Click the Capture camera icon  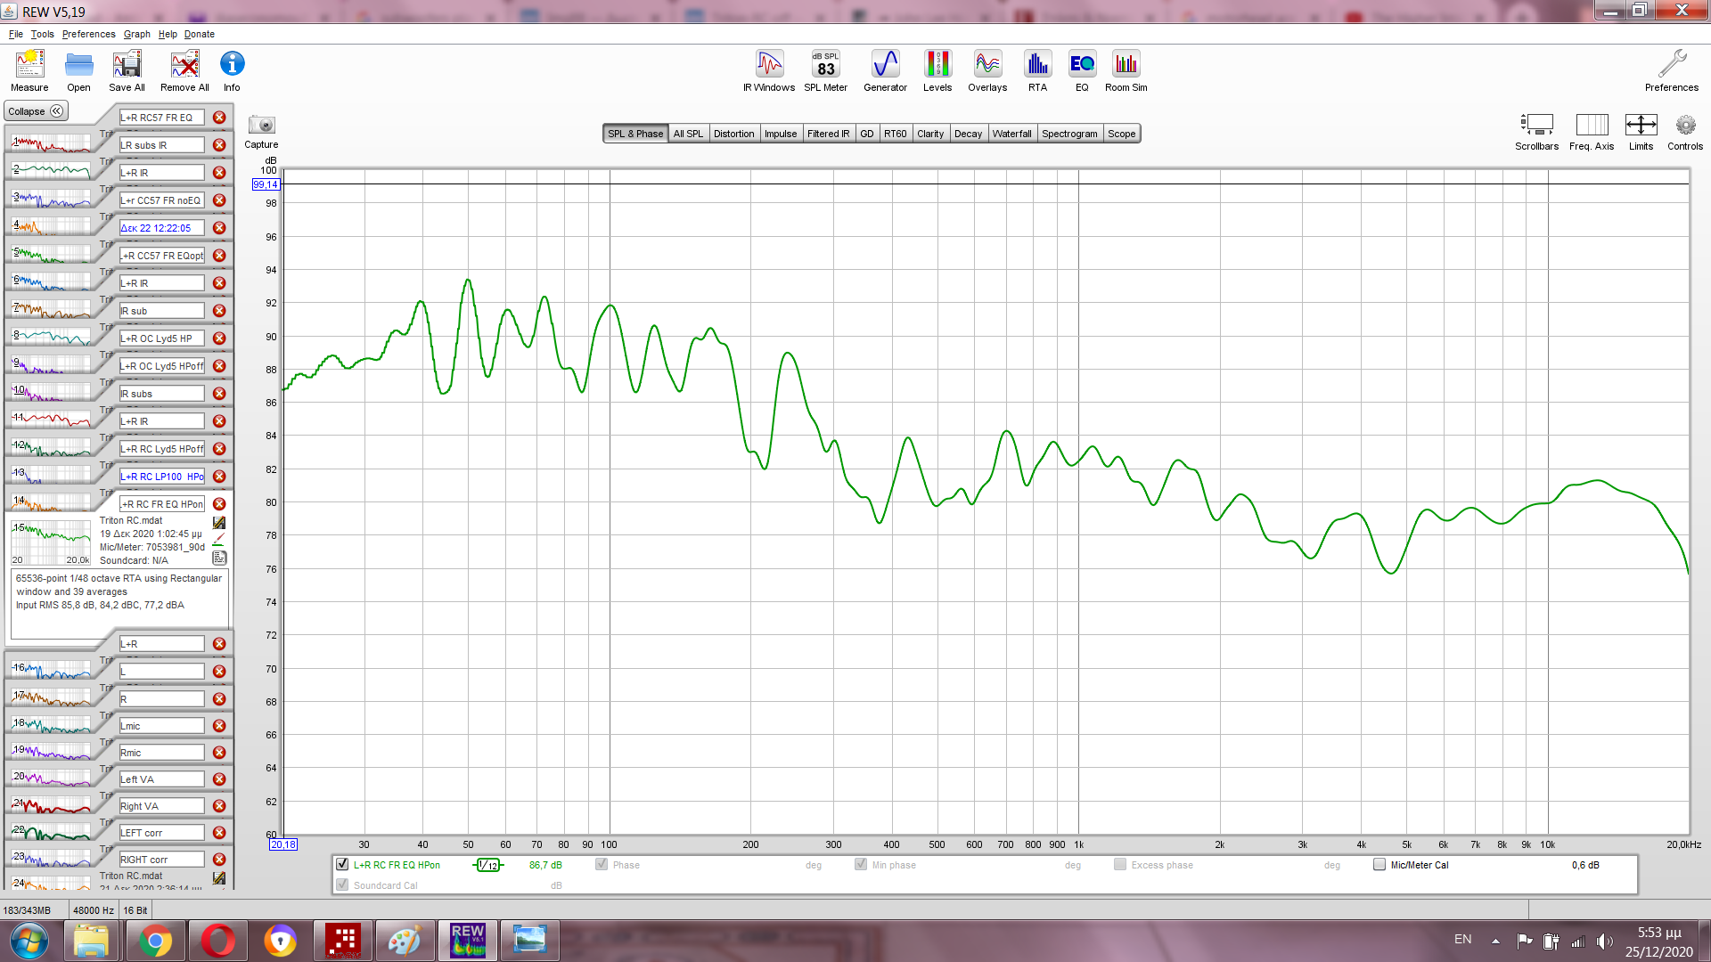pyautogui.click(x=261, y=126)
